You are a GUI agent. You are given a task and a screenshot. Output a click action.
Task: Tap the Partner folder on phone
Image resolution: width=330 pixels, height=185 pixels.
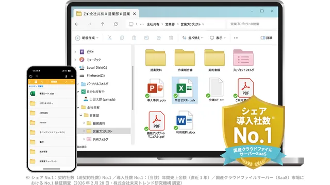tap(52, 122)
